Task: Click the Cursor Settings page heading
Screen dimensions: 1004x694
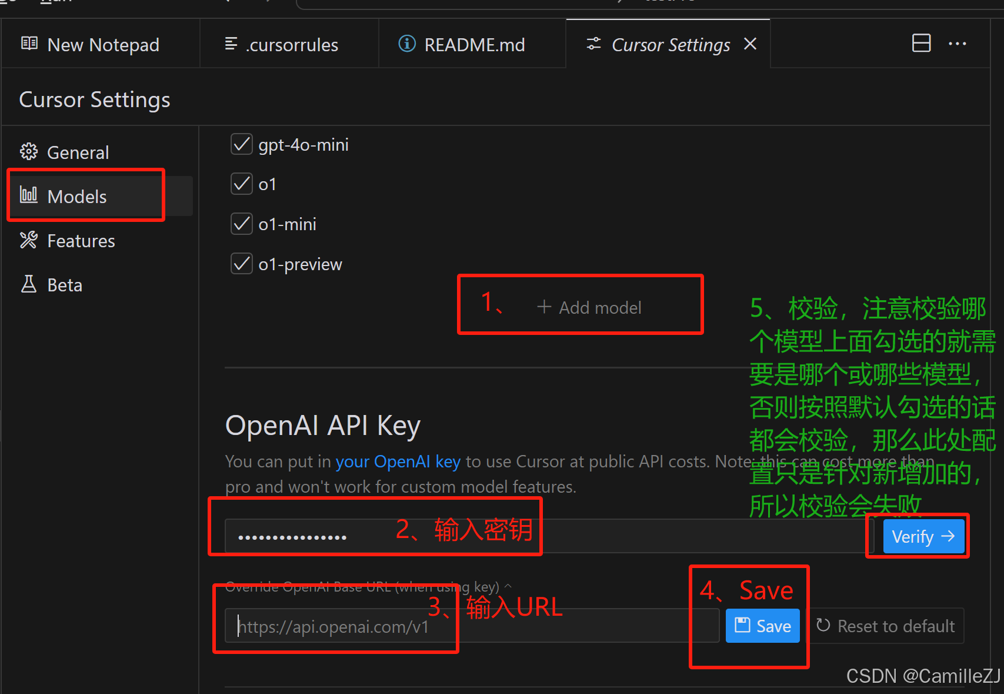Action: [x=95, y=100]
